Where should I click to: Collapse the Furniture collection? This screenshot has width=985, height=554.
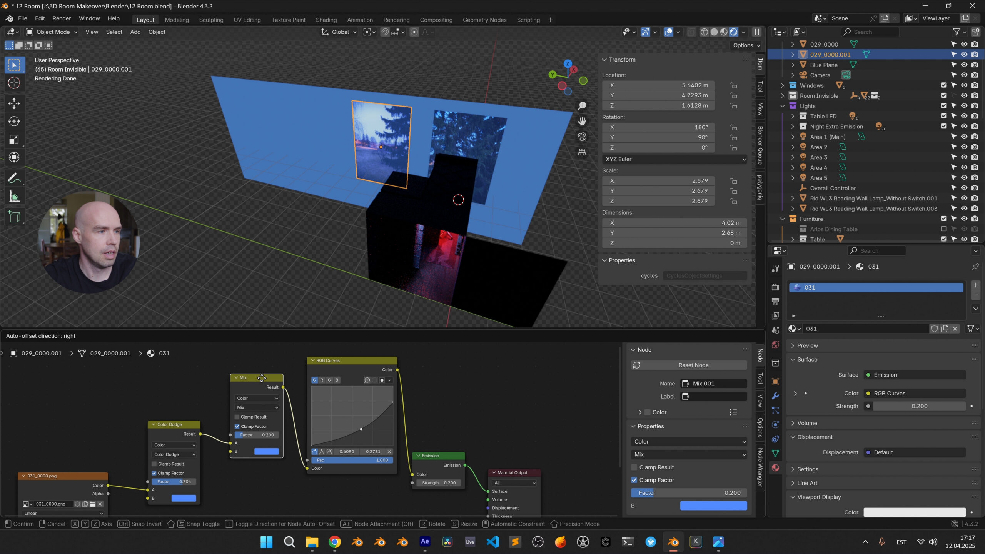click(782, 219)
